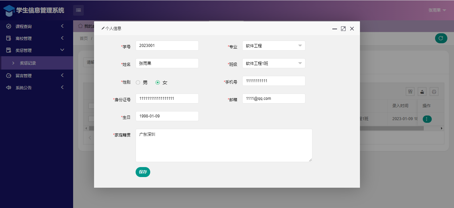454x208 pixels.
Task: Click the 奖惩管理 sidebar icon
Action: click(x=9, y=50)
